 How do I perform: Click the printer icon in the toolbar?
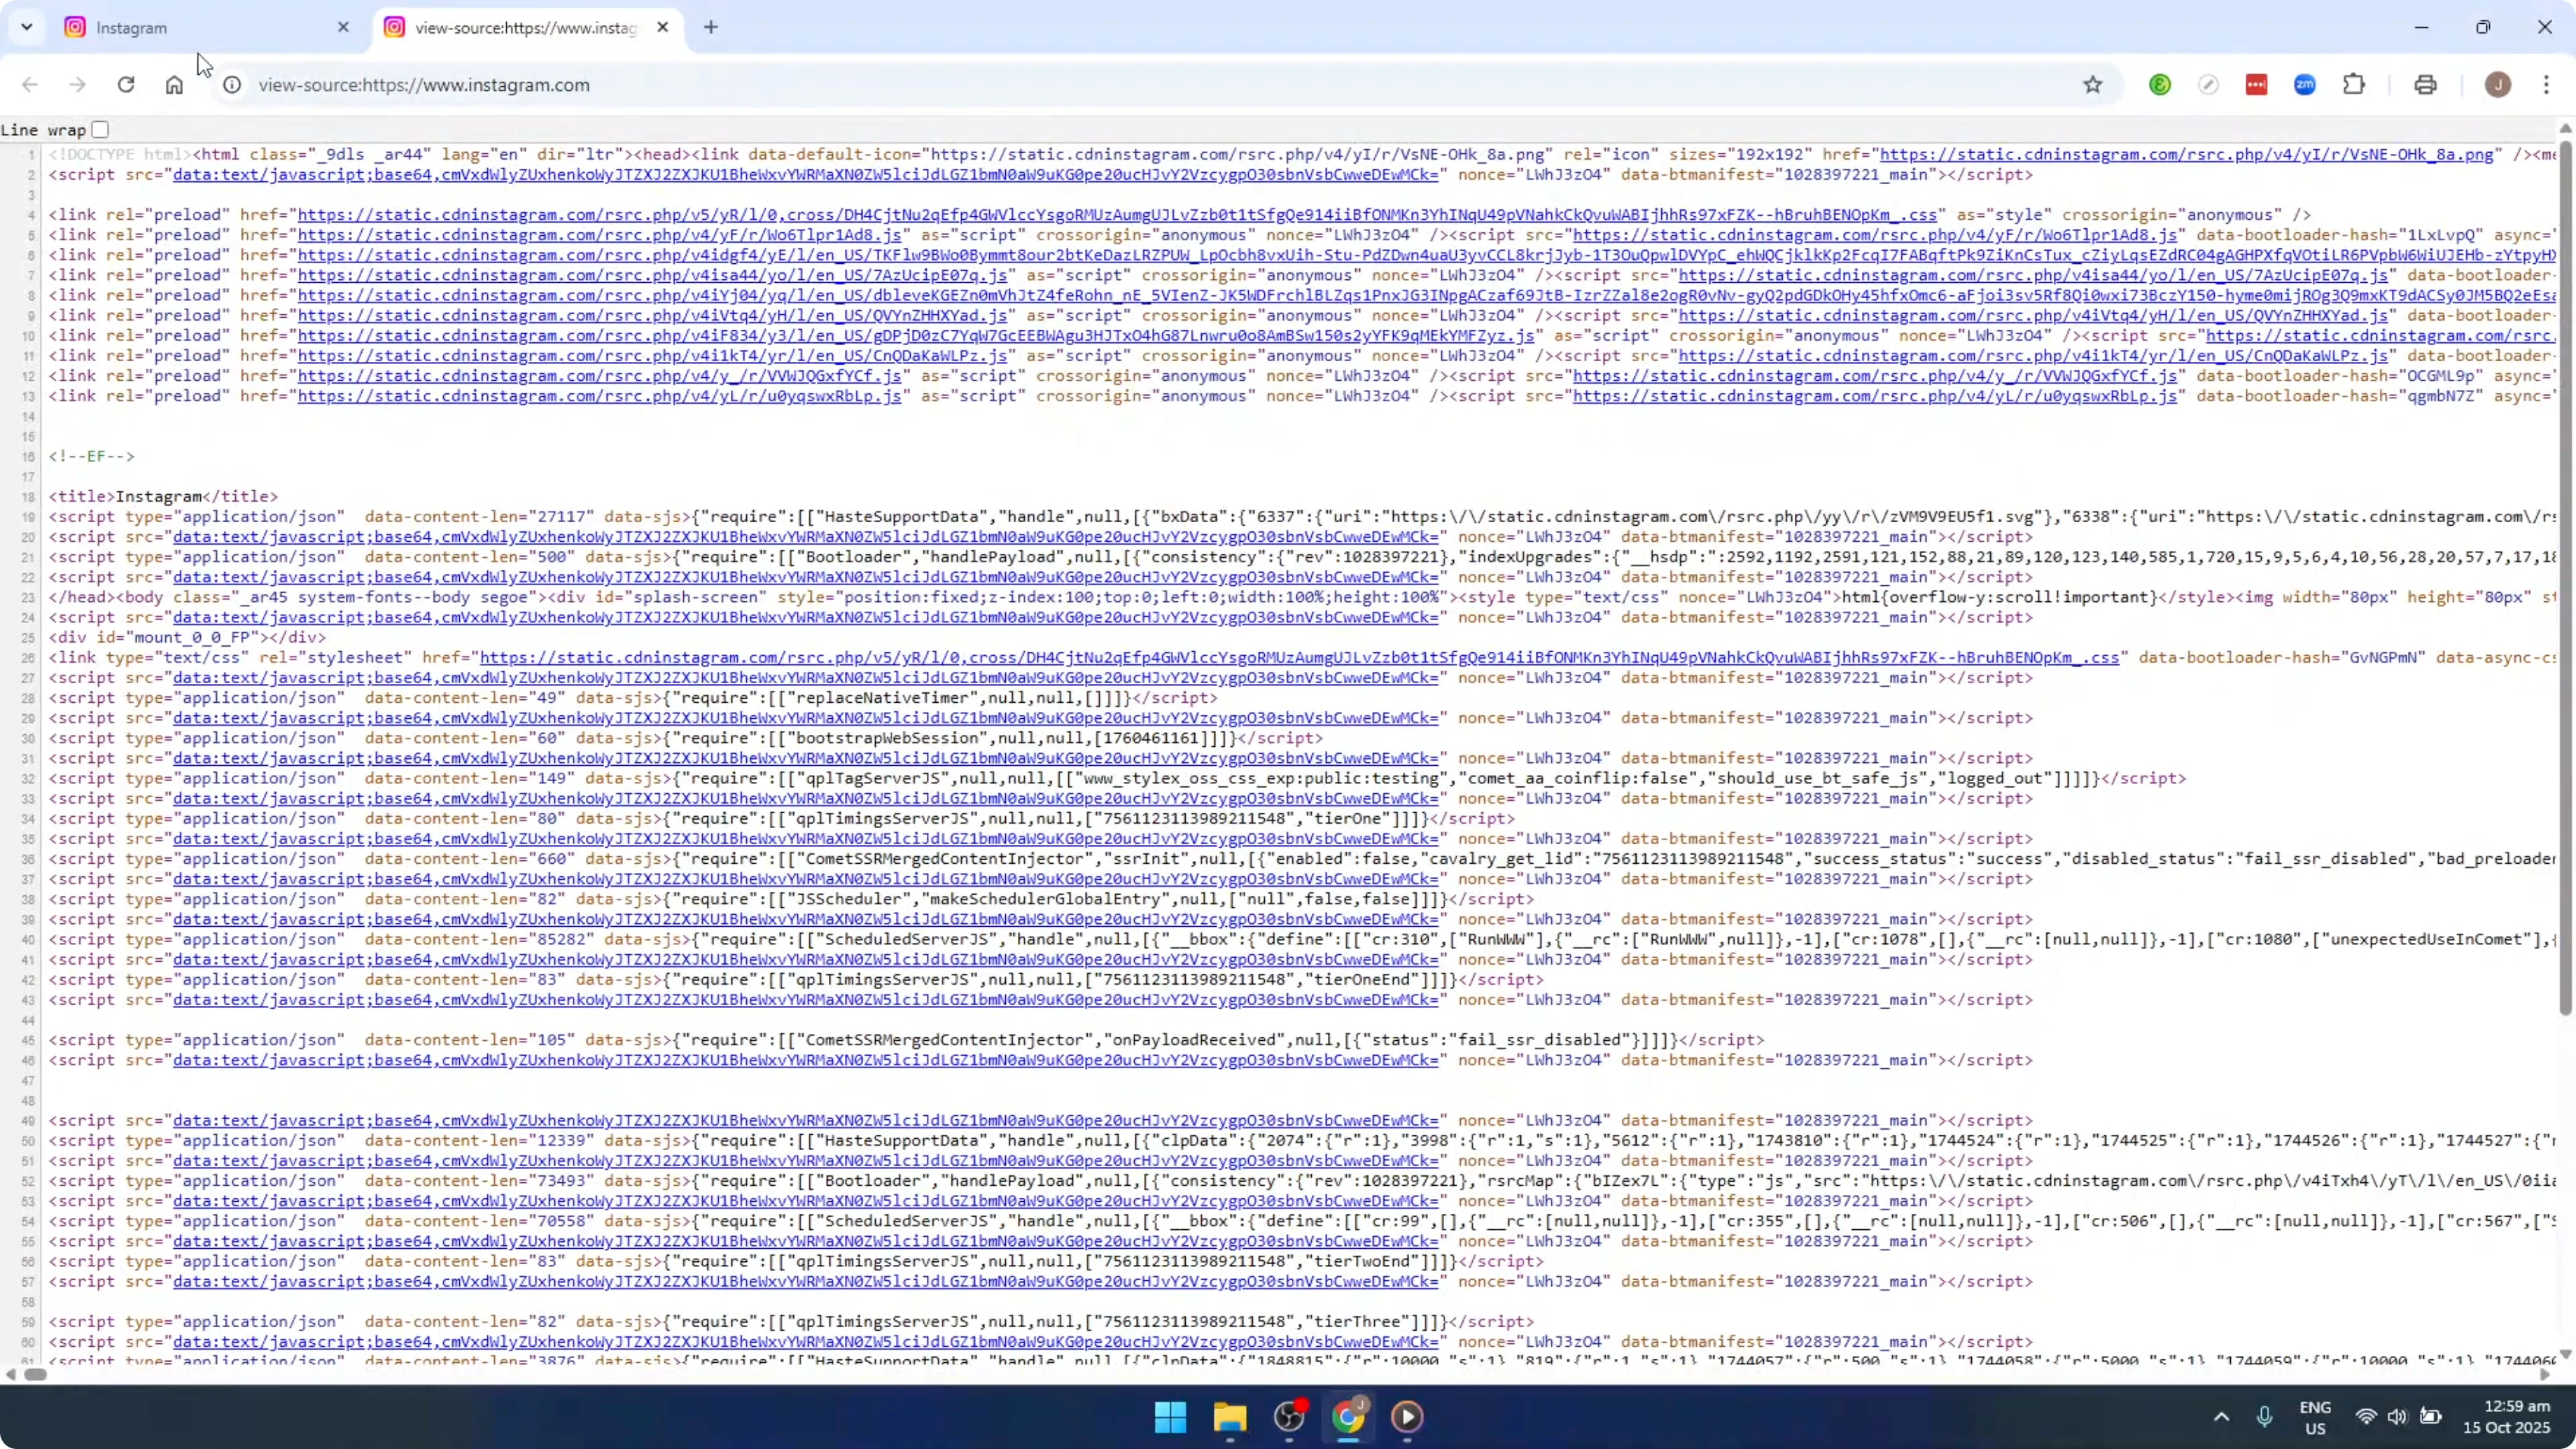(2425, 85)
